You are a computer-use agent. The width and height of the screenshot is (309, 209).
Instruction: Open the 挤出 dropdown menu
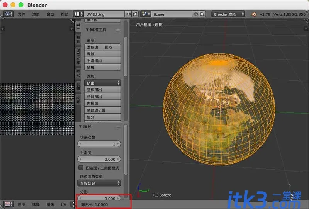[102, 83]
